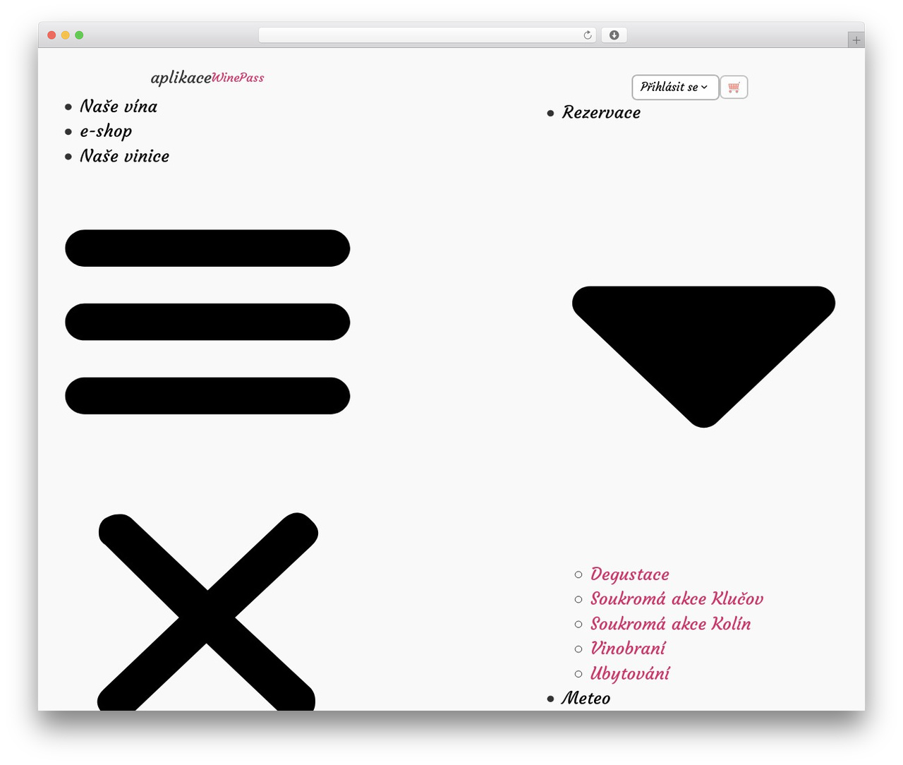Click the browser download icon
The width and height of the screenshot is (903, 765).
(x=614, y=35)
